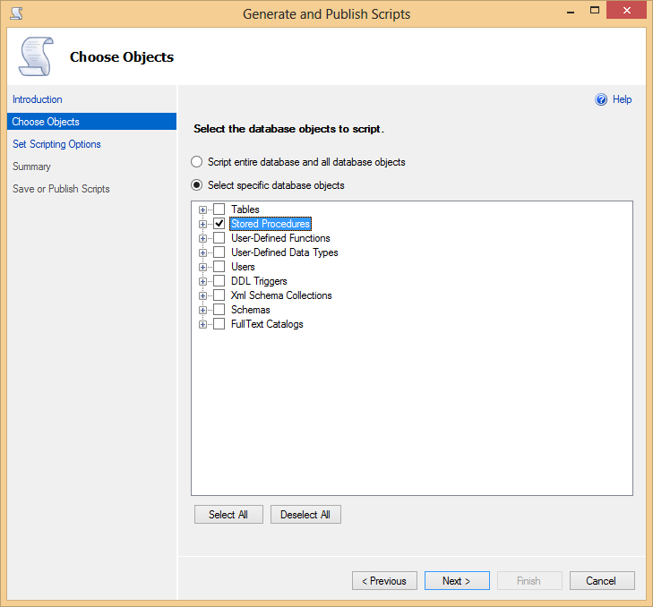This screenshot has height=607, width=653.
Task: Go back with the Previous button
Action: pyautogui.click(x=384, y=581)
